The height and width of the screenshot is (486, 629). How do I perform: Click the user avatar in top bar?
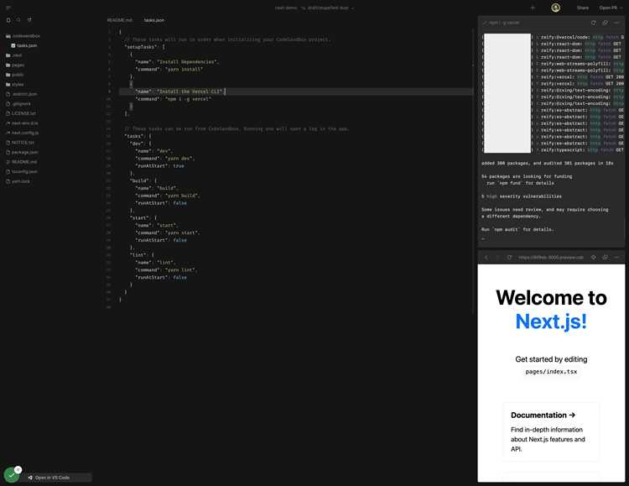click(555, 8)
